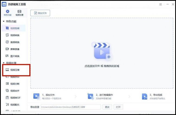Switch to the 特色功能 tab
Viewport: 176px width, 115px height.
[8, 13]
